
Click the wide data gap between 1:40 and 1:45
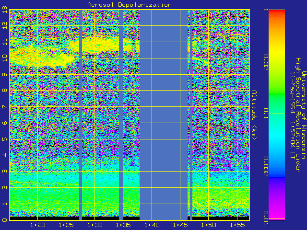click(164, 115)
